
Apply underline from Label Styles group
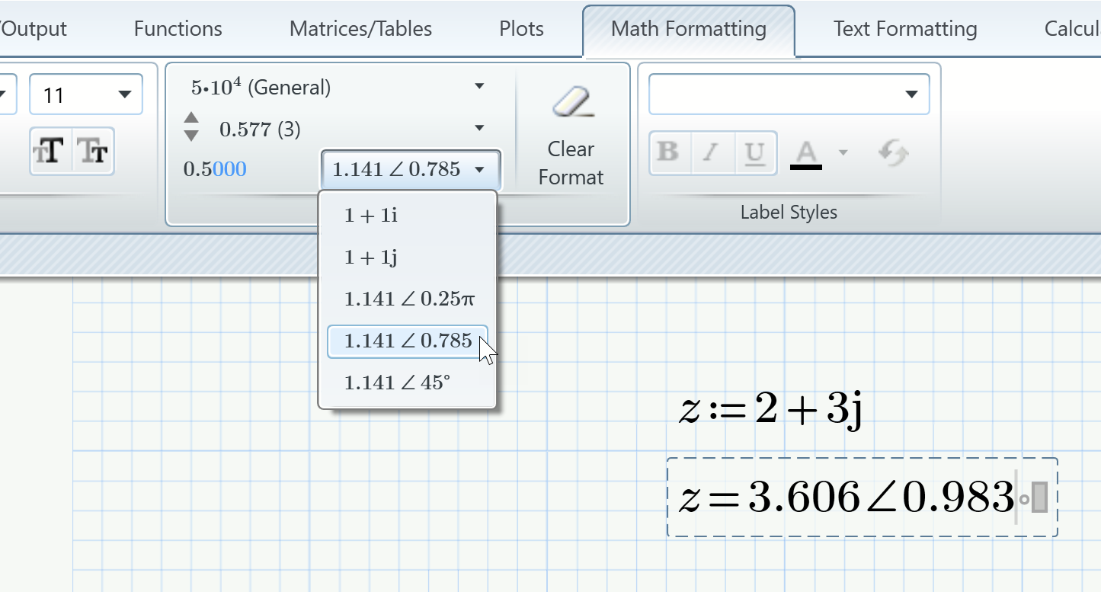click(754, 152)
